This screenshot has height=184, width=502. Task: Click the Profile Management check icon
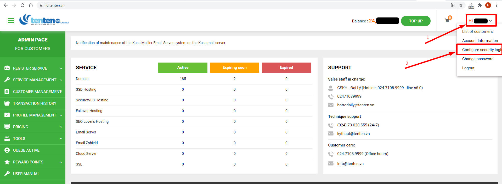click(x=7, y=115)
